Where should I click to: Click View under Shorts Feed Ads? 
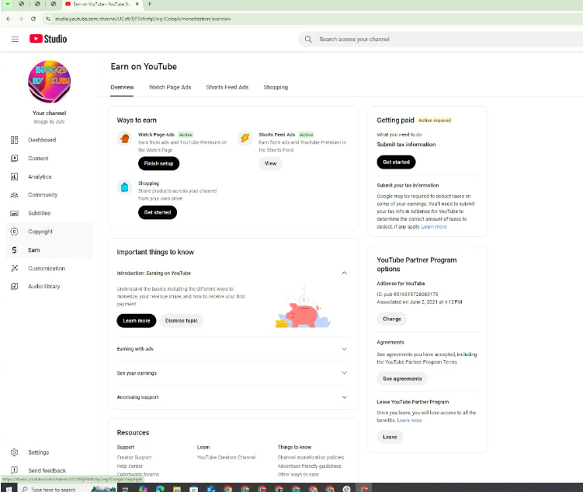pos(271,163)
